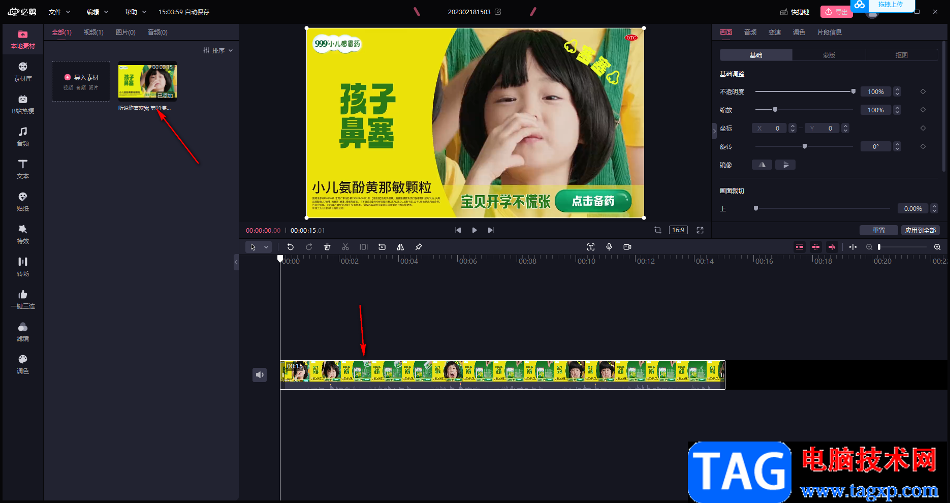Screen dimensions: 950x503
Task: Click the 导出 export button
Action: pos(836,12)
